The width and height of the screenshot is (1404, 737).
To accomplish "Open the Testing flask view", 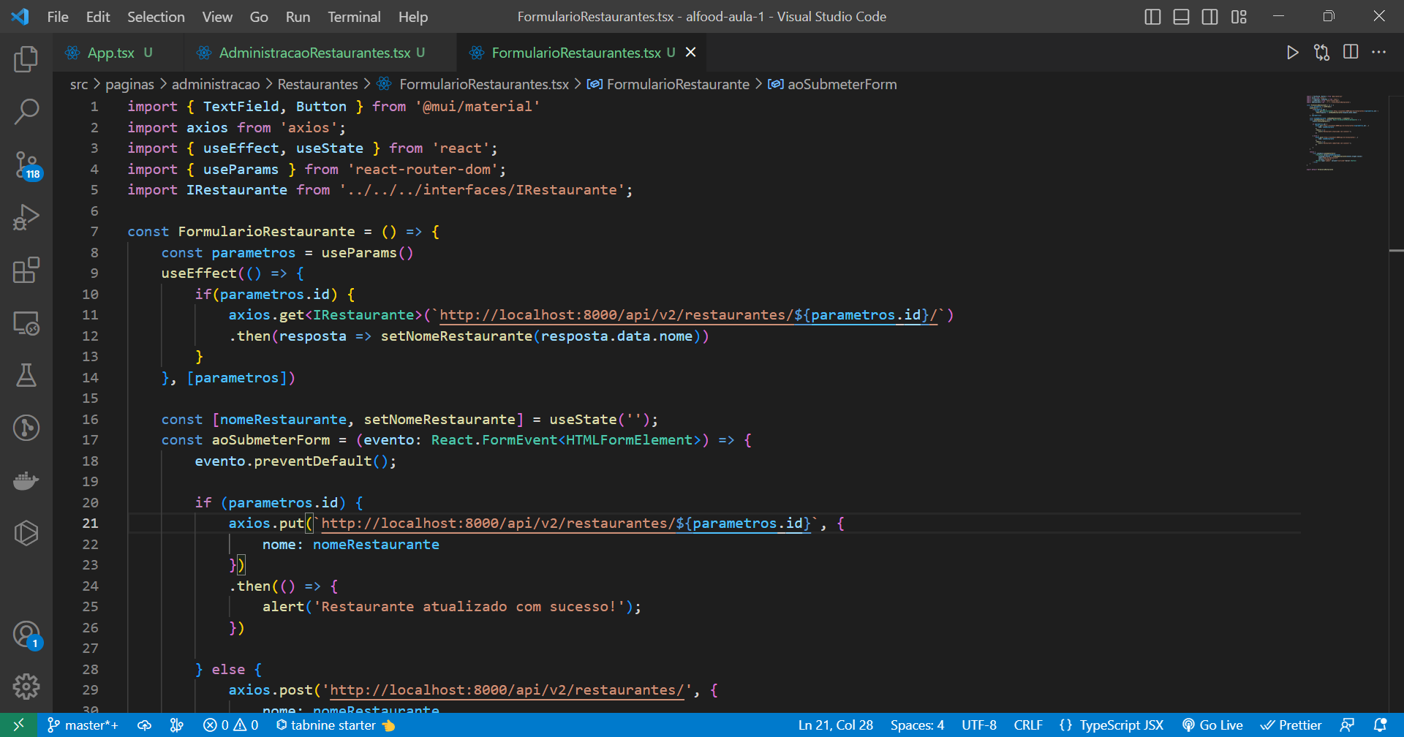I will click(26, 375).
